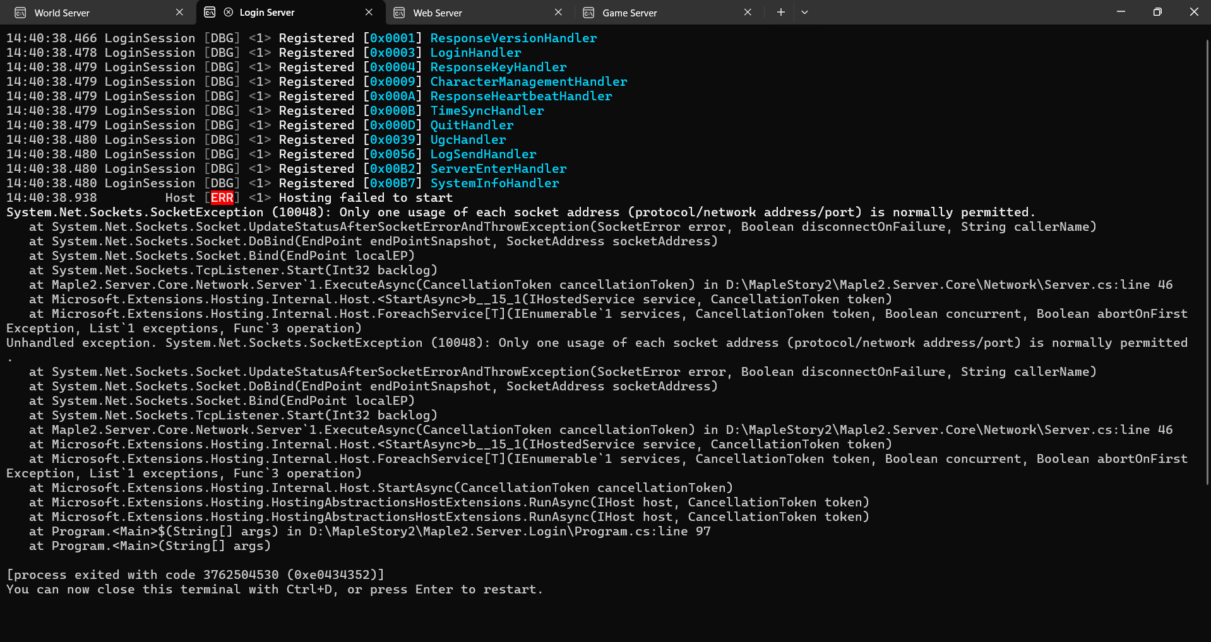Viewport: 1211px width, 642px height.
Task: Click the opcode 0x0039 in the log
Action: [392, 140]
